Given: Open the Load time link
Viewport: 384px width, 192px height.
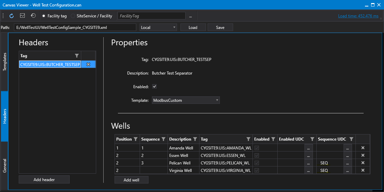Looking at the screenshot, I should (x=358, y=16).
